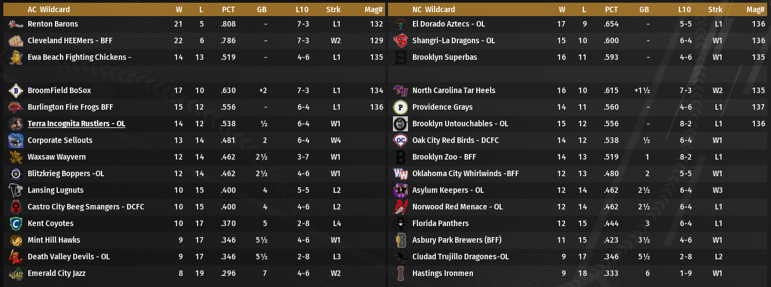Sort NC Wildcard by L10 column

tap(684, 9)
